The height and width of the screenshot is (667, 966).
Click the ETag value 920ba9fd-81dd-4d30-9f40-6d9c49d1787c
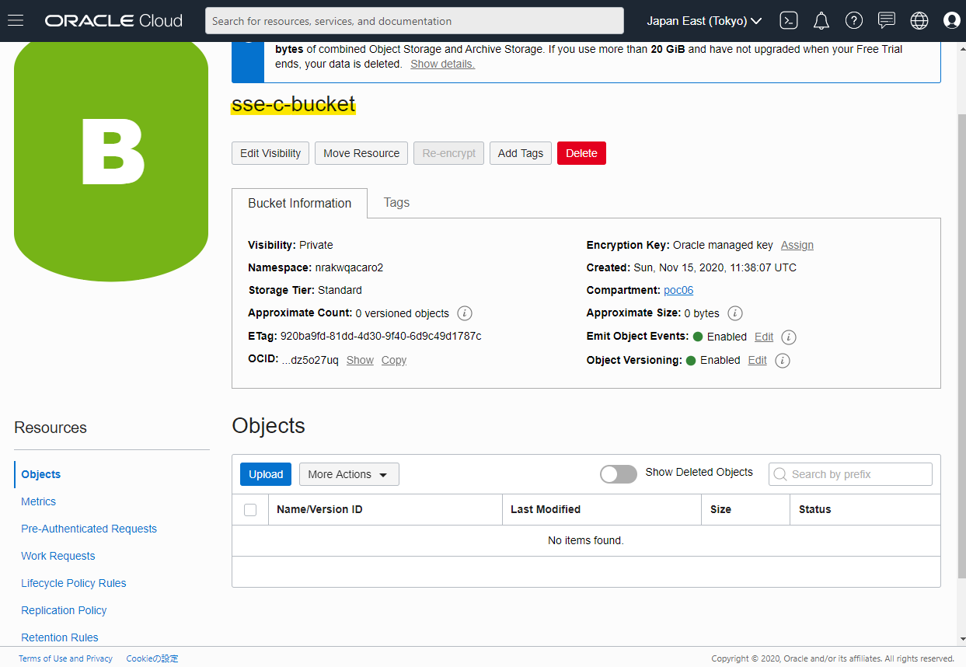381,336
